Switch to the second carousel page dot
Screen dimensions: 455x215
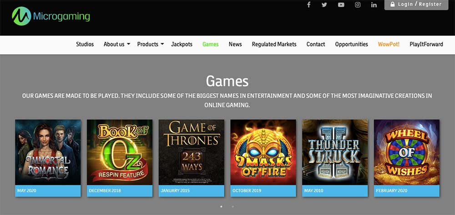pos(233,207)
